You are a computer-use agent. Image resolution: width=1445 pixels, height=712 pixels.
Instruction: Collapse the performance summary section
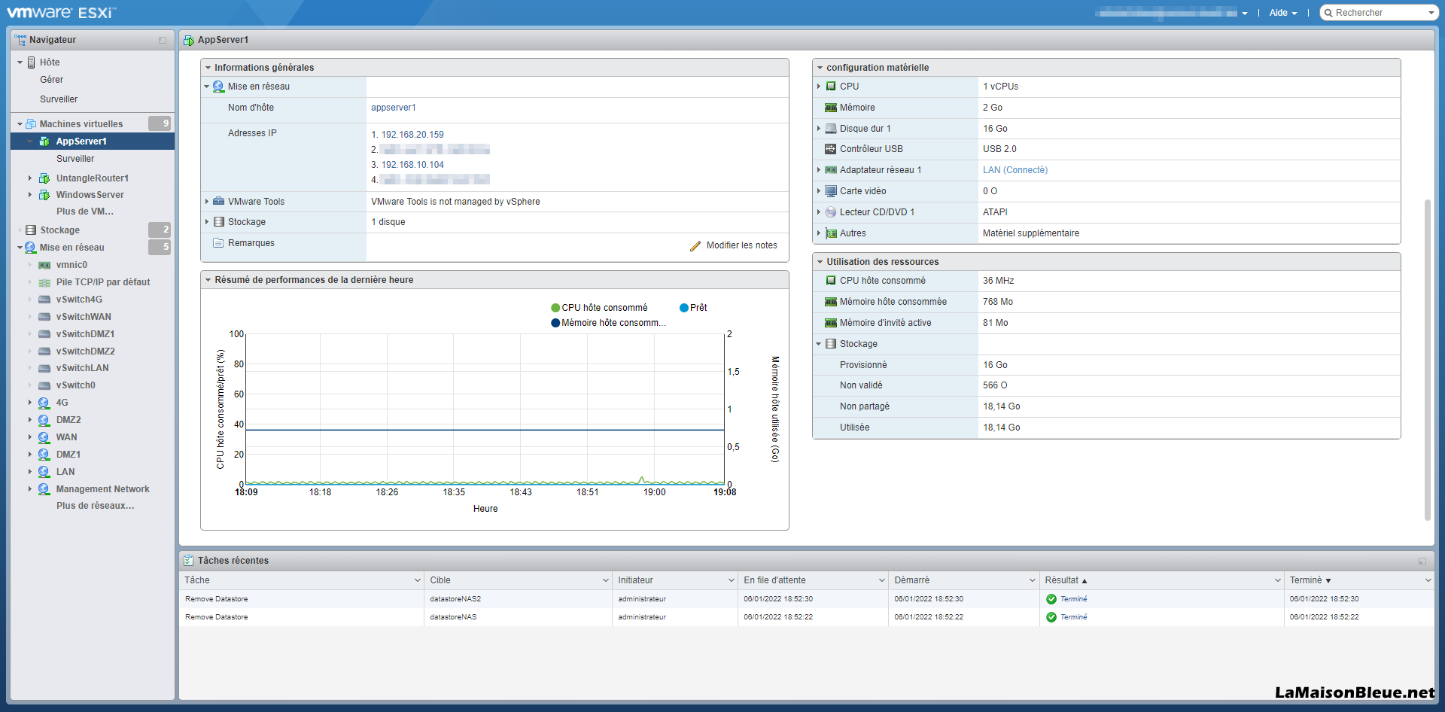point(208,280)
